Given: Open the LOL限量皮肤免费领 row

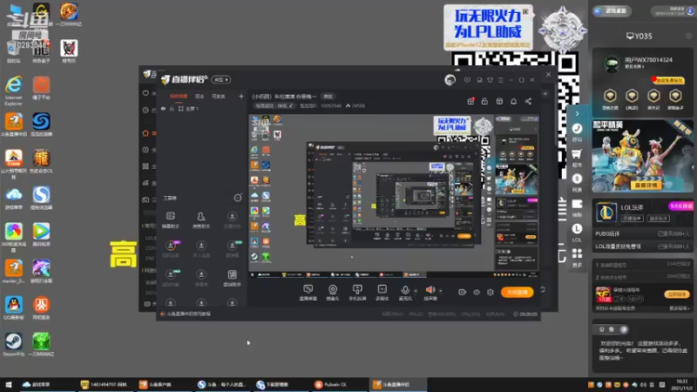Looking at the screenshot, I should click(642, 247).
